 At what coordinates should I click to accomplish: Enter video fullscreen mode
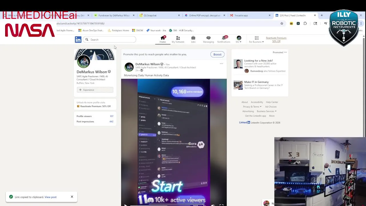(x=221, y=205)
